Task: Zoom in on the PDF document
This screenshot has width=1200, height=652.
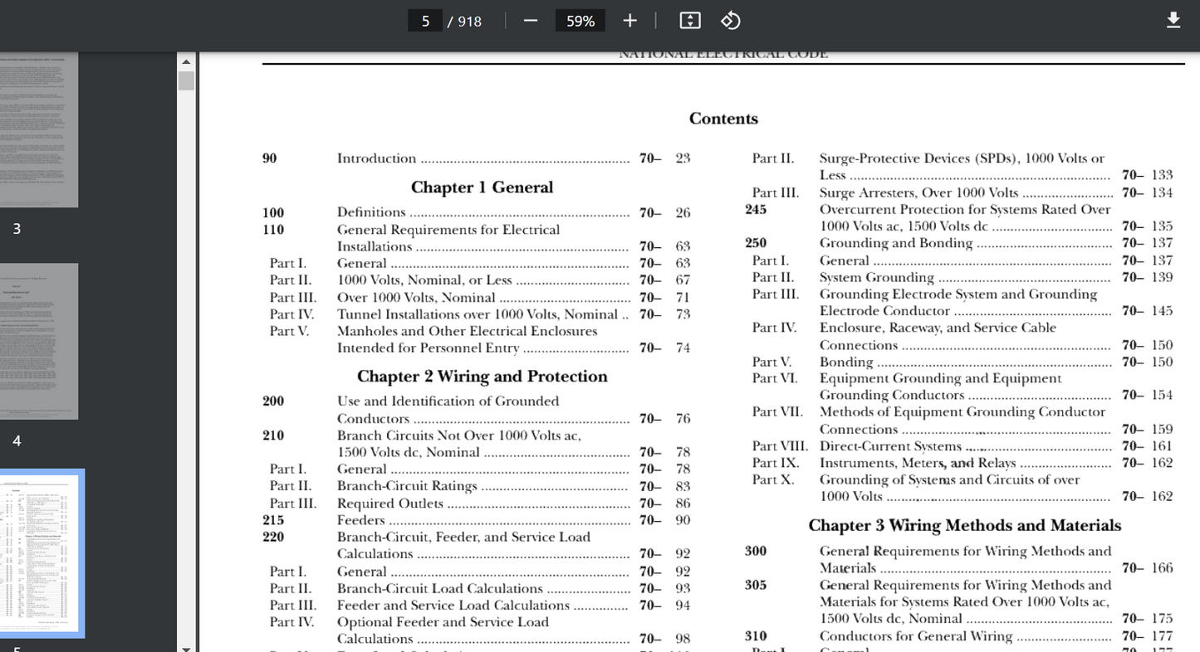Action: (x=629, y=20)
